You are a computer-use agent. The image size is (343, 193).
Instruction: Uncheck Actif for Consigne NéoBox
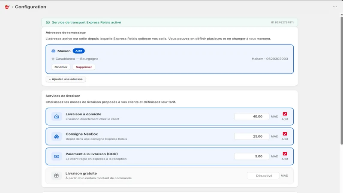(x=285, y=134)
